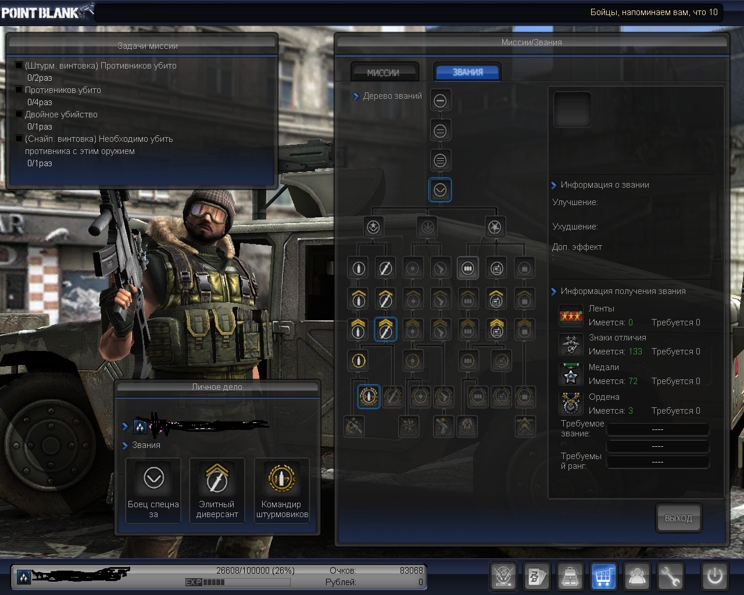The image size is (744, 595).
Task: Switch to the МИССИИ tab
Action: pyautogui.click(x=384, y=73)
